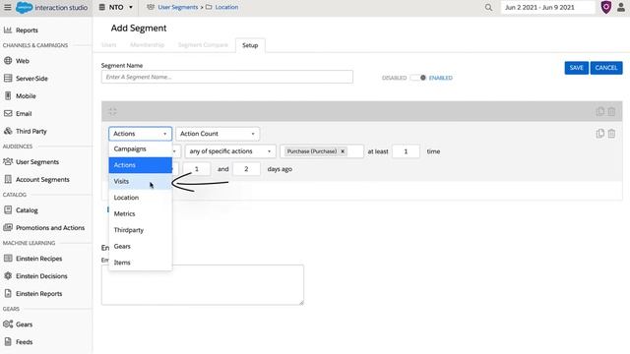Choose Visits from the dropdown list
This screenshot has width=630, height=354.
pyautogui.click(x=140, y=181)
